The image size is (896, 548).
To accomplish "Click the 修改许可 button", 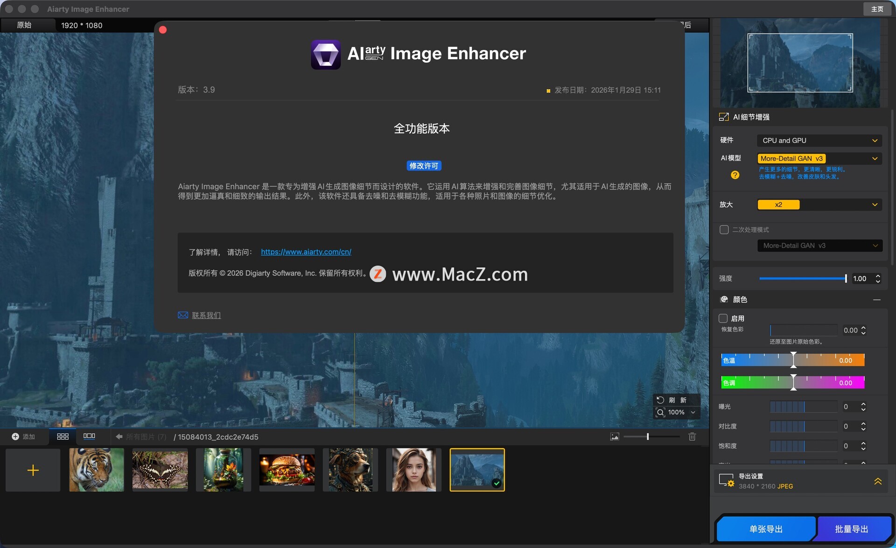I will [424, 166].
